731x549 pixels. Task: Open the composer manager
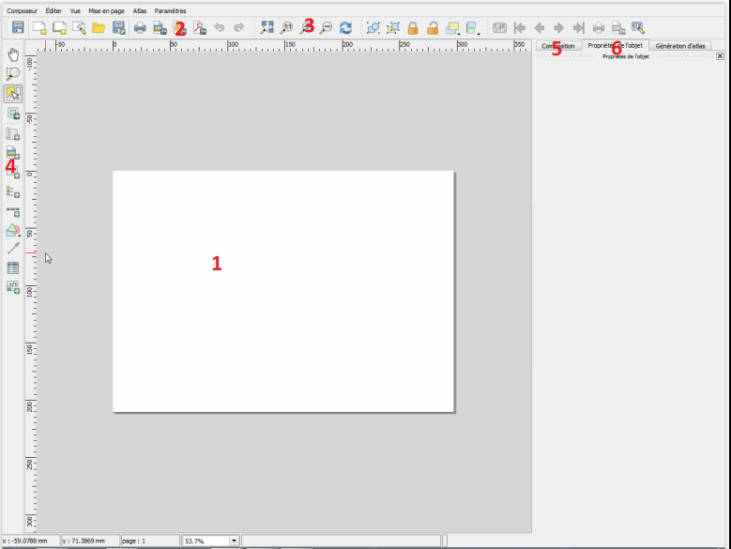pyautogui.click(x=79, y=28)
